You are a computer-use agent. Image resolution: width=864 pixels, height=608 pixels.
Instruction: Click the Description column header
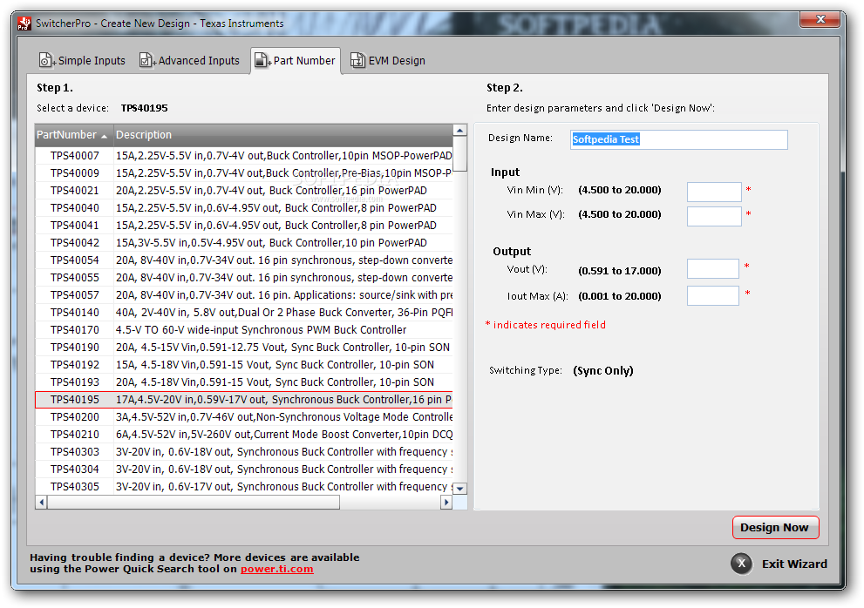283,135
